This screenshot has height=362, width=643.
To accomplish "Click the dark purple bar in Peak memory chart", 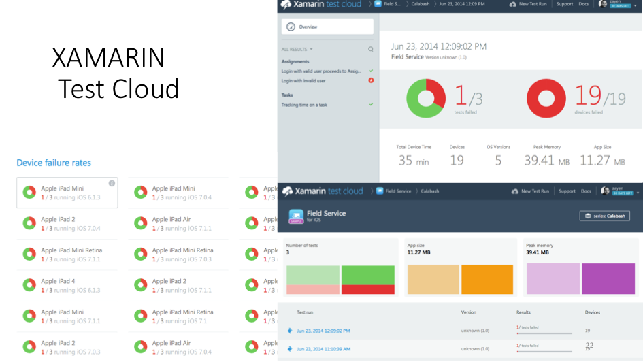I will [x=608, y=279].
